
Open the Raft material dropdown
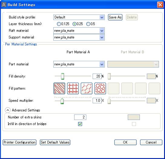(x=79, y=31)
